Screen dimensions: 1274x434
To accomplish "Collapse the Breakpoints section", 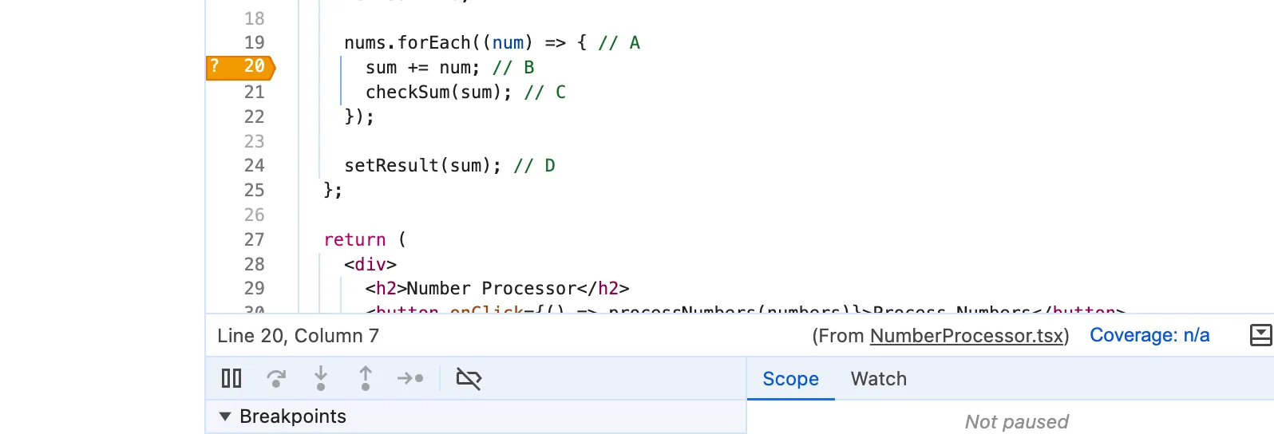I will (225, 416).
